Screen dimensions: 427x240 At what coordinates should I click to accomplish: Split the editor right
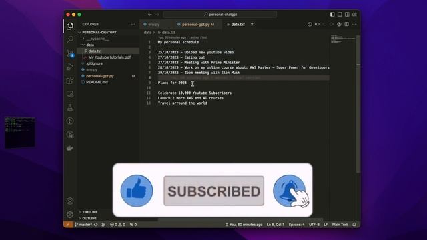click(346, 24)
